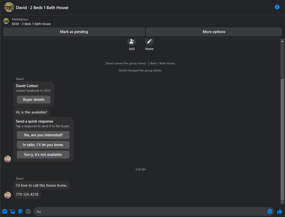Click 'David named the group' notice
The width and height of the screenshot is (285, 217).
point(141,63)
